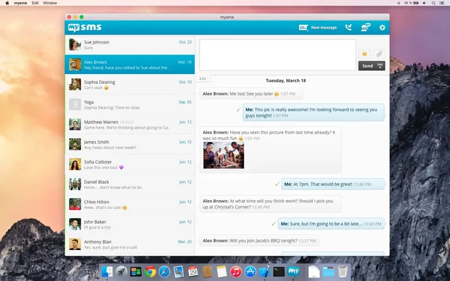Click the mysms logo in header
The image size is (450, 281).
(x=85, y=28)
